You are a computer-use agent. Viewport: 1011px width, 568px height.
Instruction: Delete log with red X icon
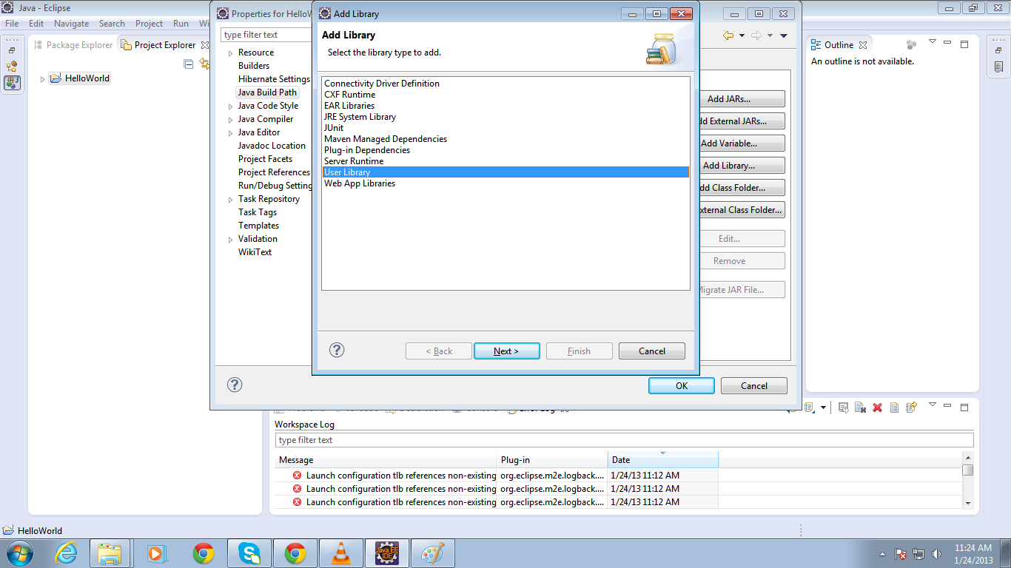click(877, 408)
